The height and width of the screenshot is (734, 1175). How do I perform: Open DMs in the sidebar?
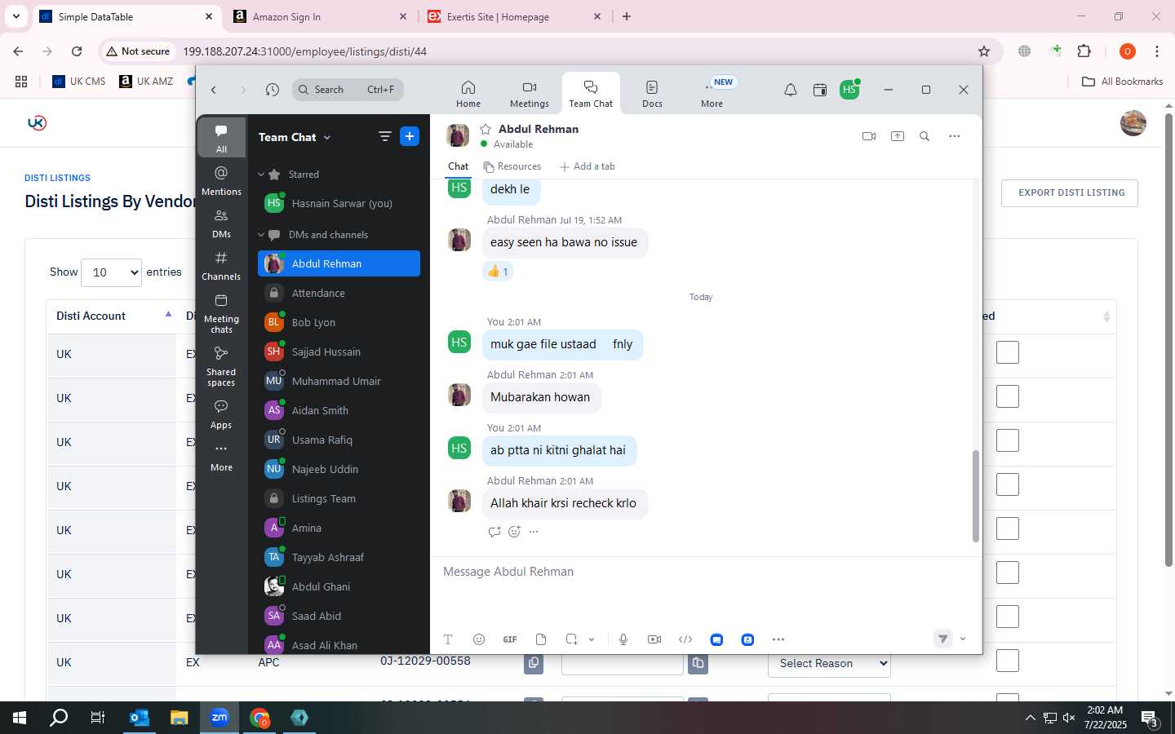coord(221,223)
